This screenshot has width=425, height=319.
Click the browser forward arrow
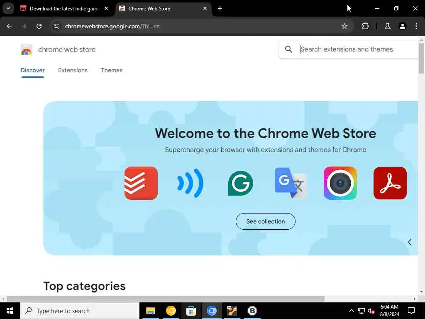click(24, 26)
